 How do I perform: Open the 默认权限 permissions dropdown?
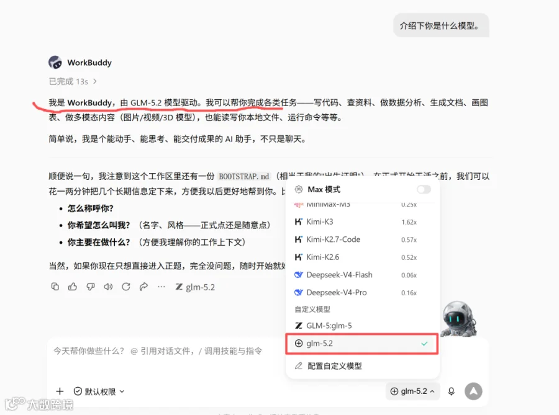click(99, 391)
